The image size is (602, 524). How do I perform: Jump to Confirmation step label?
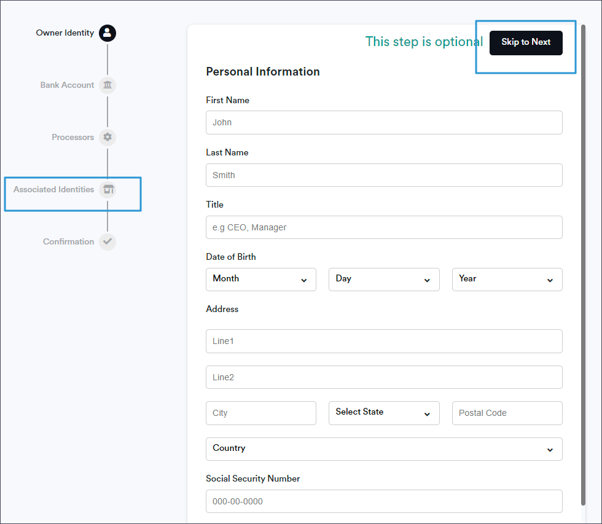click(x=68, y=241)
